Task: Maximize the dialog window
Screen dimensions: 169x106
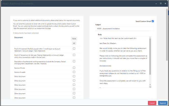Action: click(x=161, y=4)
